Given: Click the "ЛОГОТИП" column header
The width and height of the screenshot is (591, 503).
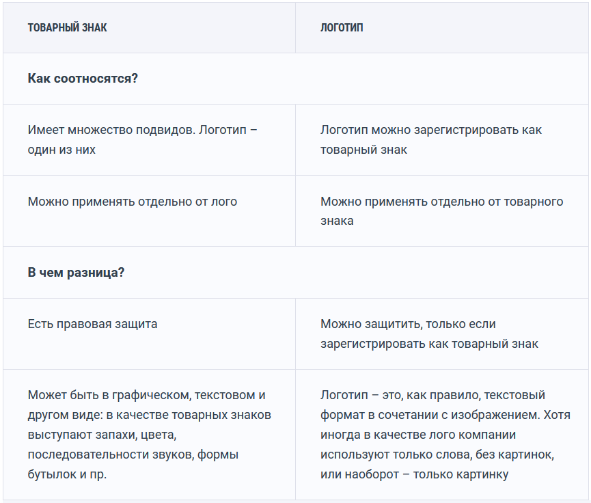Looking at the screenshot, I should [x=342, y=28].
